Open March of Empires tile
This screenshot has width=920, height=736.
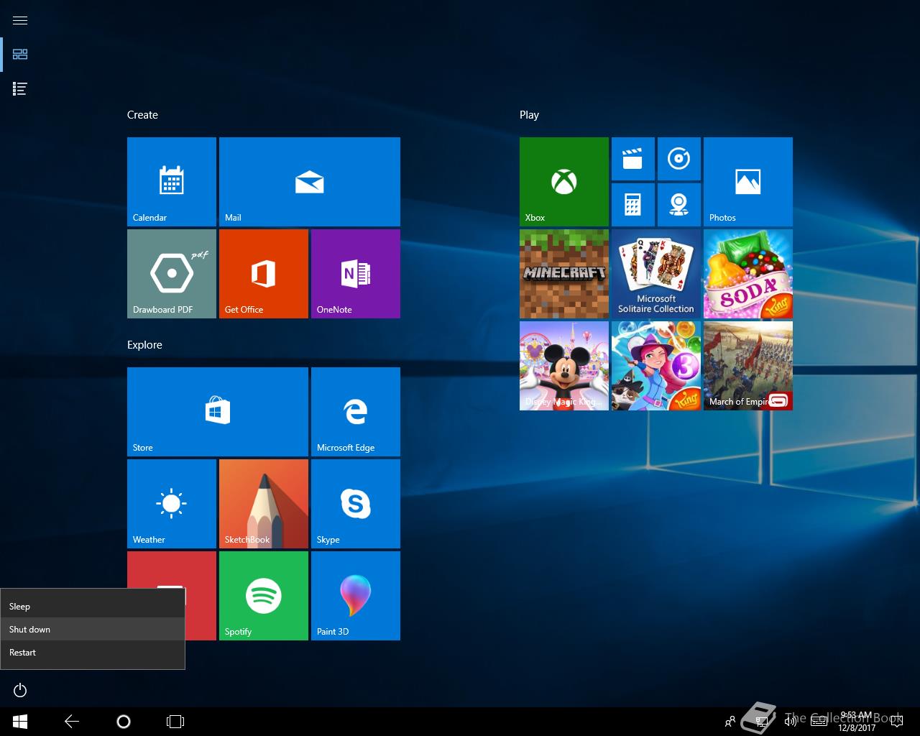[x=748, y=366]
